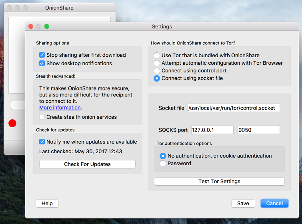Viewport: 302px width, 224px height.
Task: Click the green zoom button of the Settings window
Action: 47,26
